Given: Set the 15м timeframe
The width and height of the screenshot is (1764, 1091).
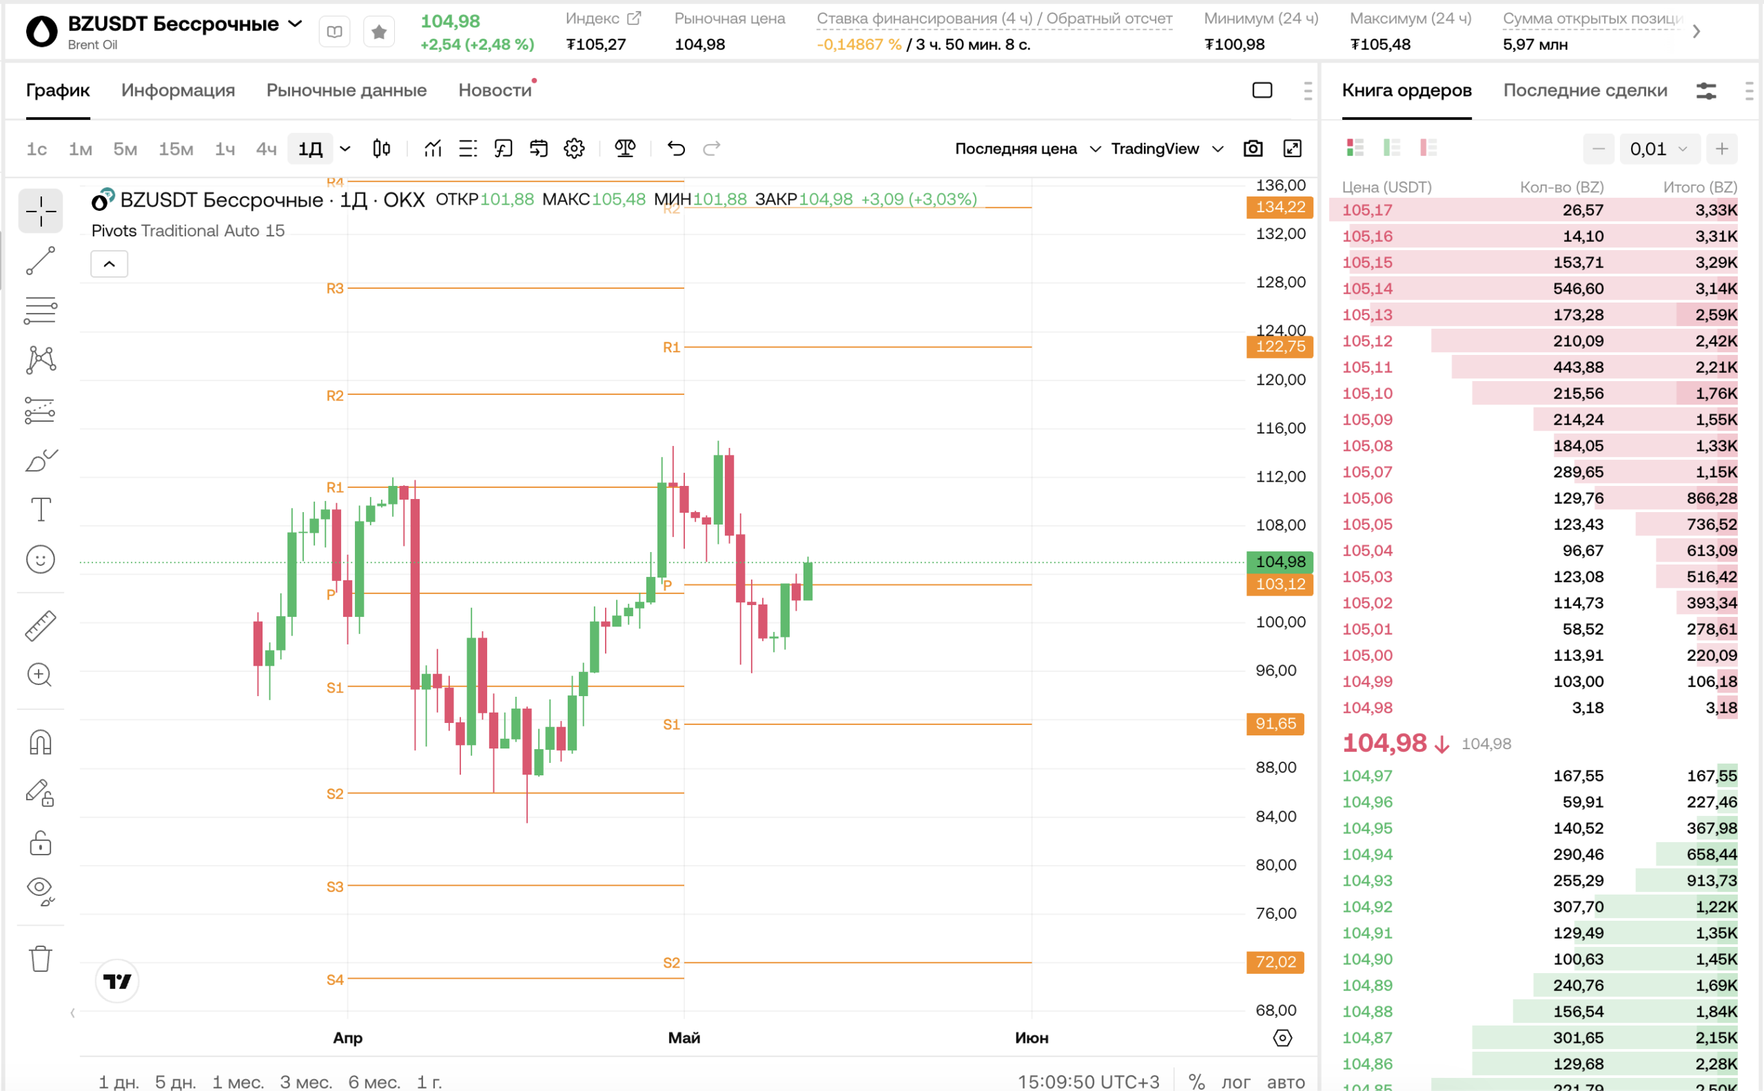Looking at the screenshot, I should pyautogui.click(x=175, y=150).
